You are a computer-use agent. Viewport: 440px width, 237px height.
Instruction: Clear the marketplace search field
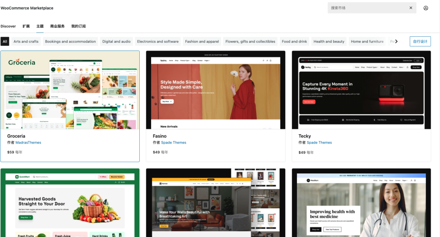[x=411, y=8]
